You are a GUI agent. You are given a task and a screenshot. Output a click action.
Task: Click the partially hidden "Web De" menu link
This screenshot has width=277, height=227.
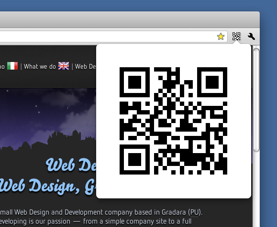86,67
